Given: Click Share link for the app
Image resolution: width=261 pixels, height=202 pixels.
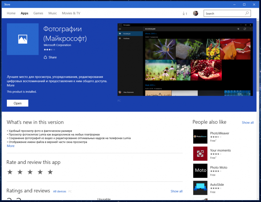Looking at the screenshot, I should point(53,57).
